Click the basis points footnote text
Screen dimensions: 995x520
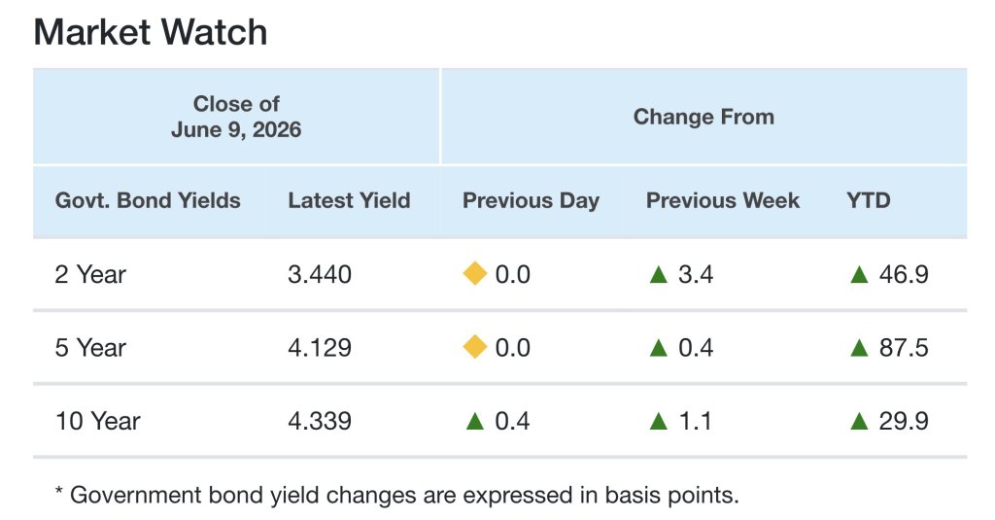coord(397,495)
